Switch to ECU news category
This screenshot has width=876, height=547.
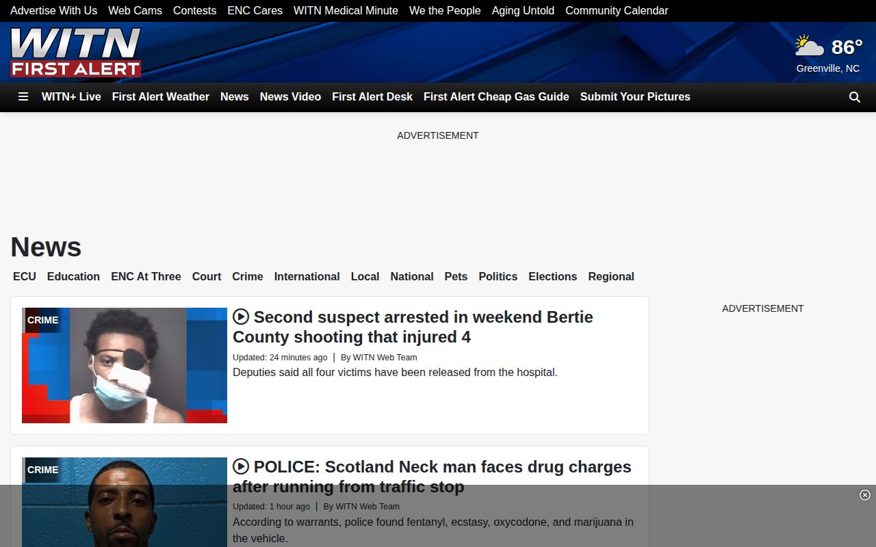point(25,276)
